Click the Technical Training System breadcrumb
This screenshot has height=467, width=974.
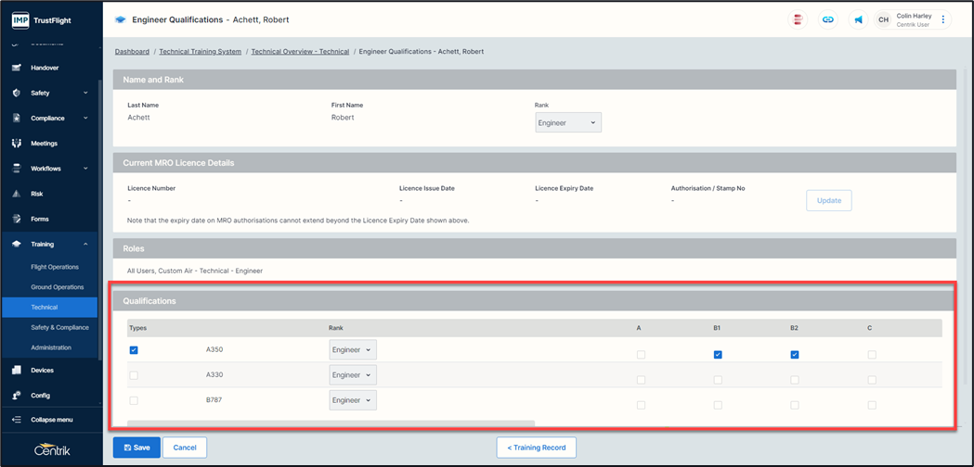pos(200,52)
